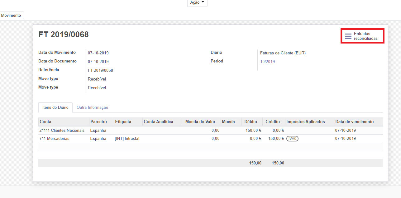The image size is (401, 198).
Task: Click the Movimento button
Action: click(11, 16)
